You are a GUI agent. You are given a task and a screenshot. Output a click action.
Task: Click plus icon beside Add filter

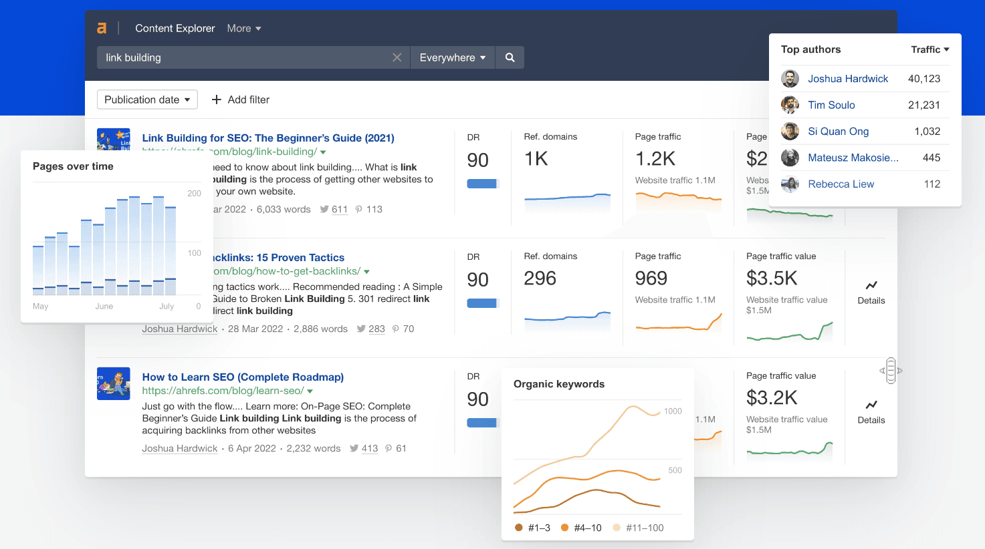(x=217, y=100)
